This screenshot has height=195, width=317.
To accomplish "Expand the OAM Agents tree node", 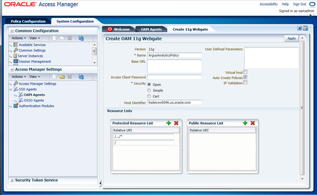I will pyautogui.click(x=15, y=95).
